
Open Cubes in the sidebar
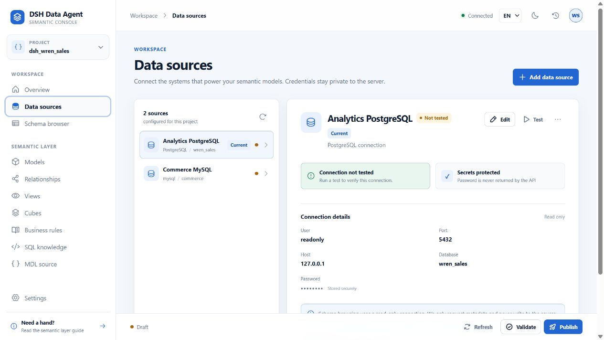(58, 213)
